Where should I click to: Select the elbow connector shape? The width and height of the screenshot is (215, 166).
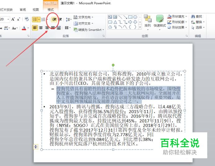[120, 22]
